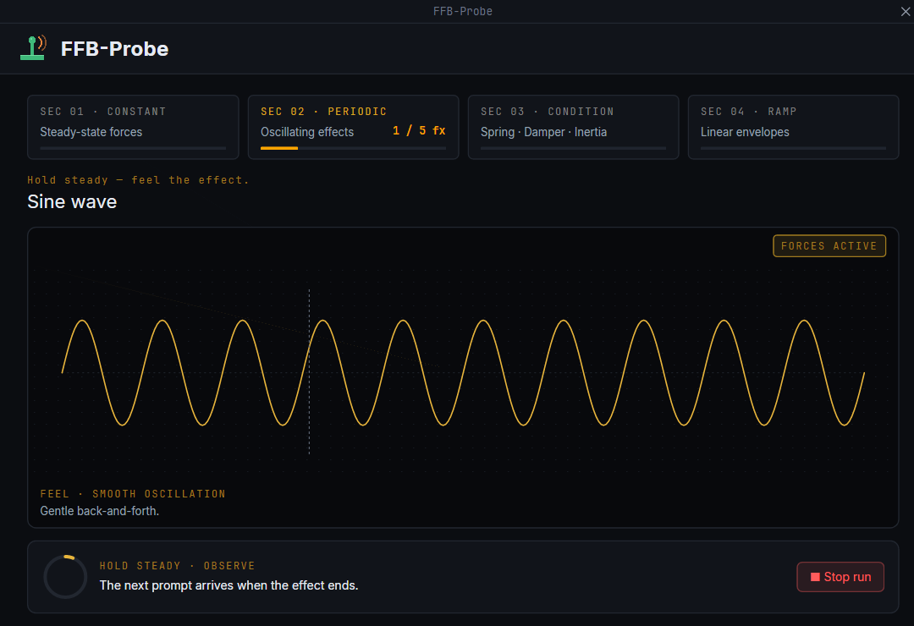Image resolution: width=914 pixels, height=626 pixels.
Task: Click the "Spring · Damper · Inertia" subtitle
Action: 544,132
